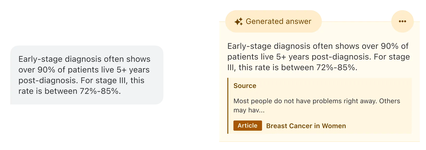Click the generated answer paragraph in yellow card
The height and width of the screenshot is (150, 426).
coord(318,57)
